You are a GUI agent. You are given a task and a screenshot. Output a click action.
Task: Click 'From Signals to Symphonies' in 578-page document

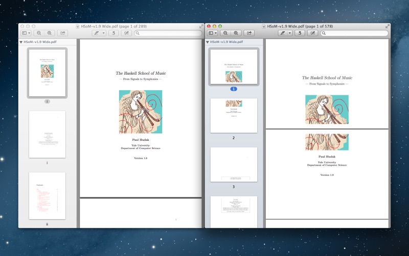point(327,84)
